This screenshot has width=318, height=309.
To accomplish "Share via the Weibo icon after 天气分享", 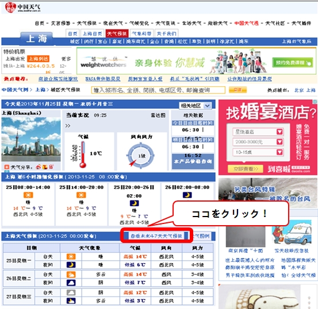I will (38, 167).
